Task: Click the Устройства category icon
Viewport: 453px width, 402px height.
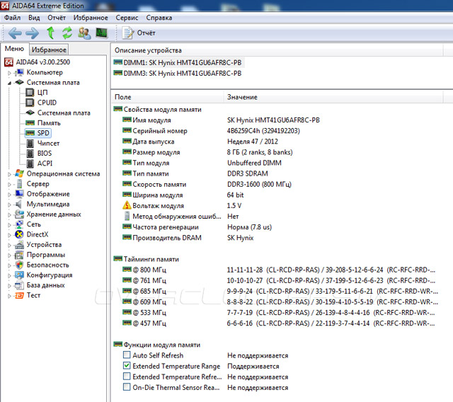Action: (19, 245)
